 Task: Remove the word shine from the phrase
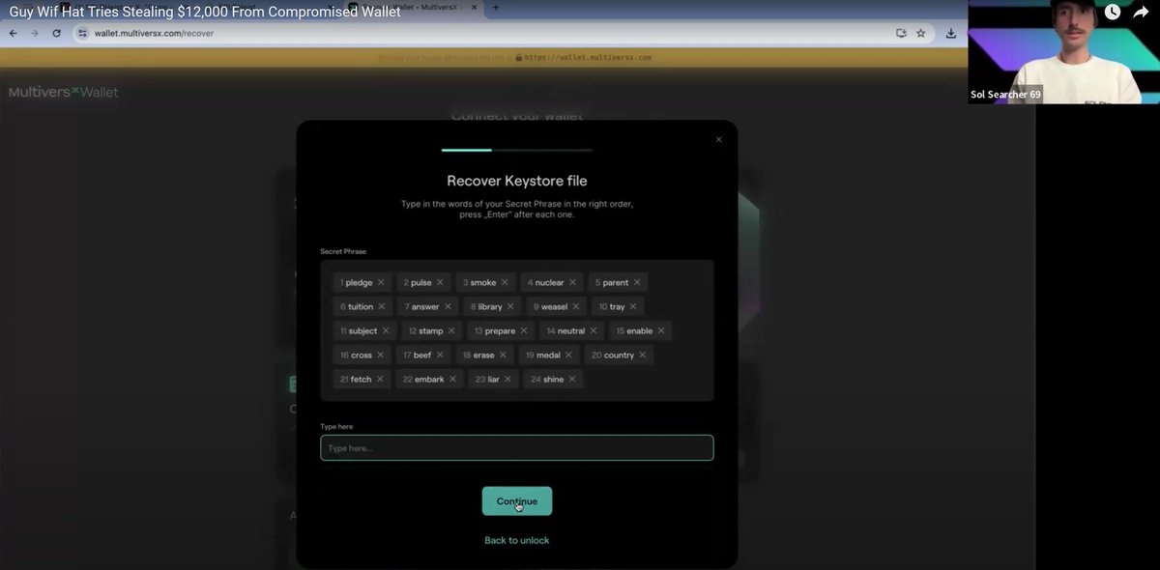[x=572, y=379]
